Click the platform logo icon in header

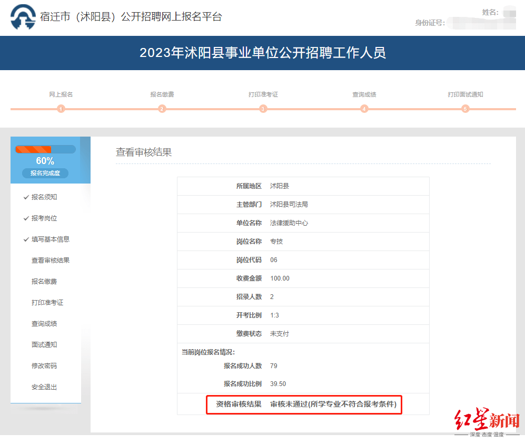coord(23,17)
